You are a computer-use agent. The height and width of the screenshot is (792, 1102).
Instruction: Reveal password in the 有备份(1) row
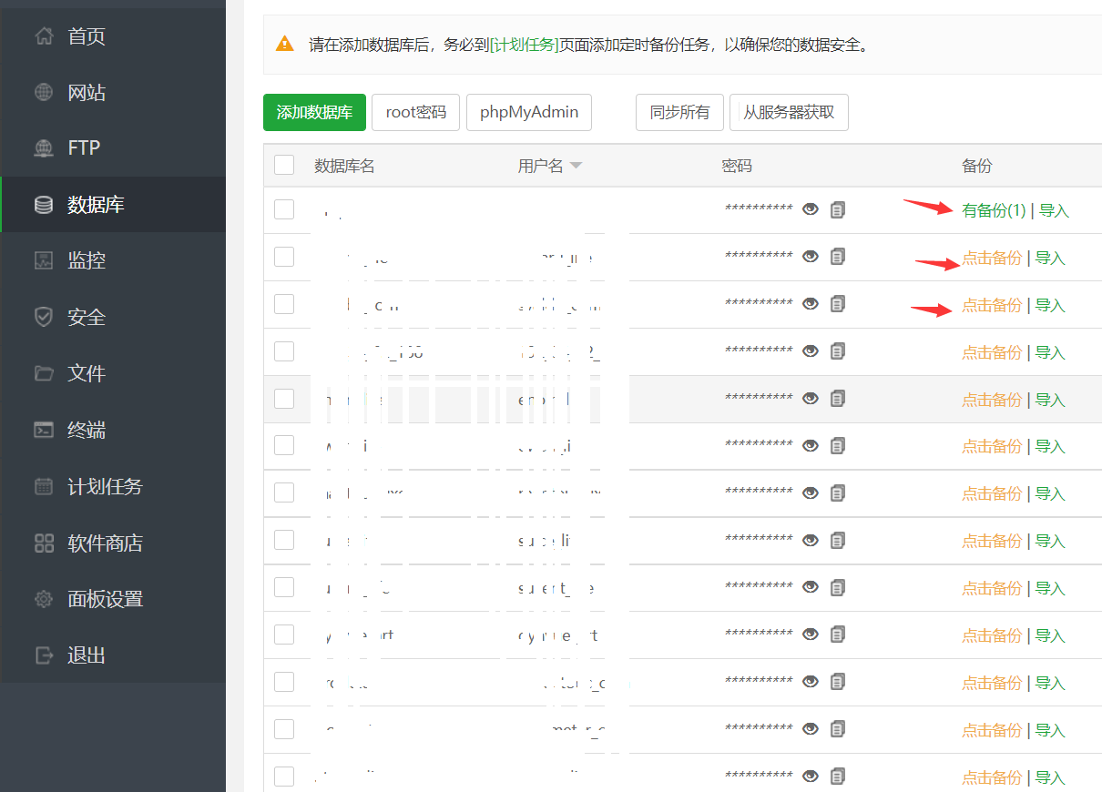[x=811, y=209]
